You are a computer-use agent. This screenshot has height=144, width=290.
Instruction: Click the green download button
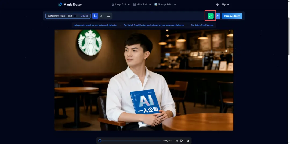tap(211, 16)
